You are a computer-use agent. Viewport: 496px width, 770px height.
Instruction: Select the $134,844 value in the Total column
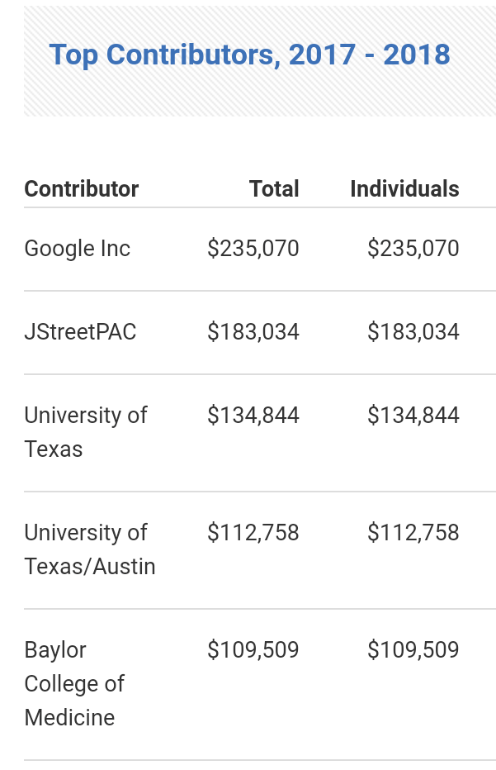[x=253, y=415]
